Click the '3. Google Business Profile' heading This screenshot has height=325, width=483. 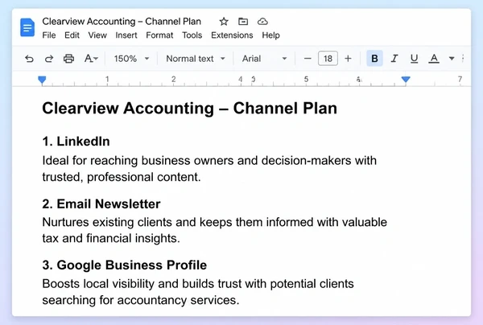125,265
